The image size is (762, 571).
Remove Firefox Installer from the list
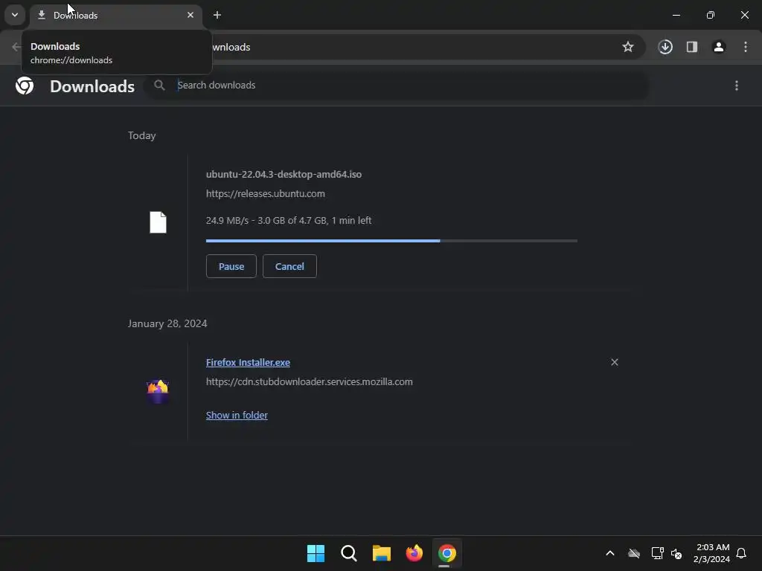point(615,362)
